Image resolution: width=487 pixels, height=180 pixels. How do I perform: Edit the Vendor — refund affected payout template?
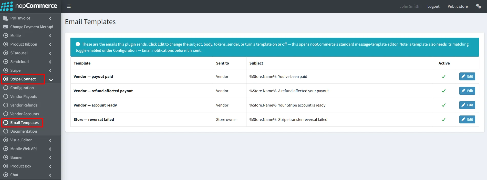point(467,91)
